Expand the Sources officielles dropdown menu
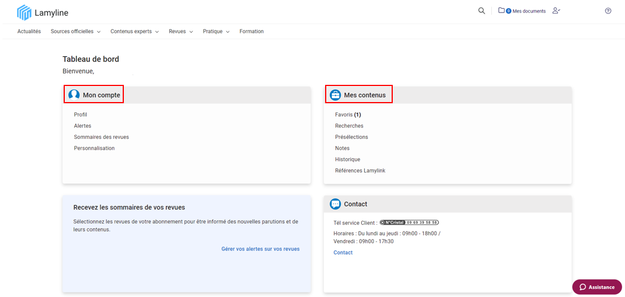The height and width of the screenshot is (297, 625). [x=75, y=32]
